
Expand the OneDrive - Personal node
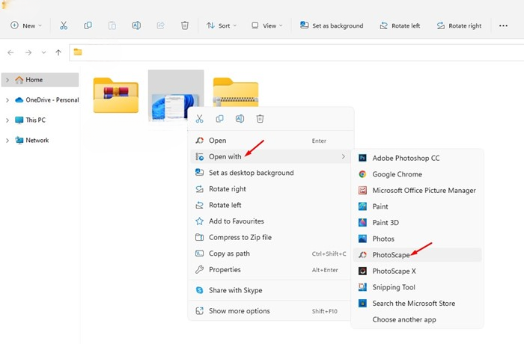(7, 100)
